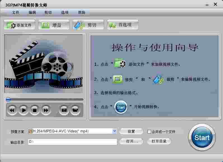Click the playback seek slider handle
Screen dimensions: 223x162
click(x=8, y=99)
